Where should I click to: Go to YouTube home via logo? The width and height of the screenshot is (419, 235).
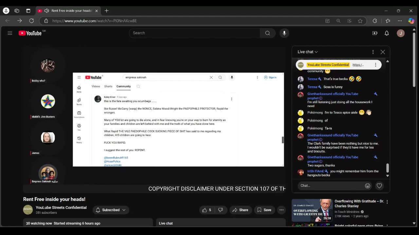coord(30,33)
